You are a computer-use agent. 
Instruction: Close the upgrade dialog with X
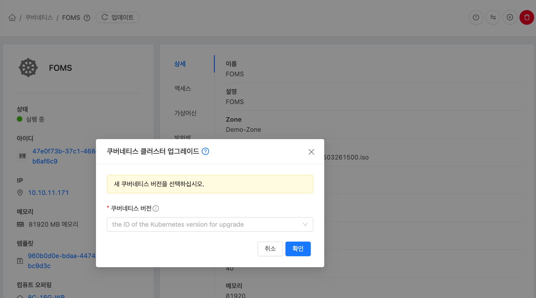(x=311, y=152)
